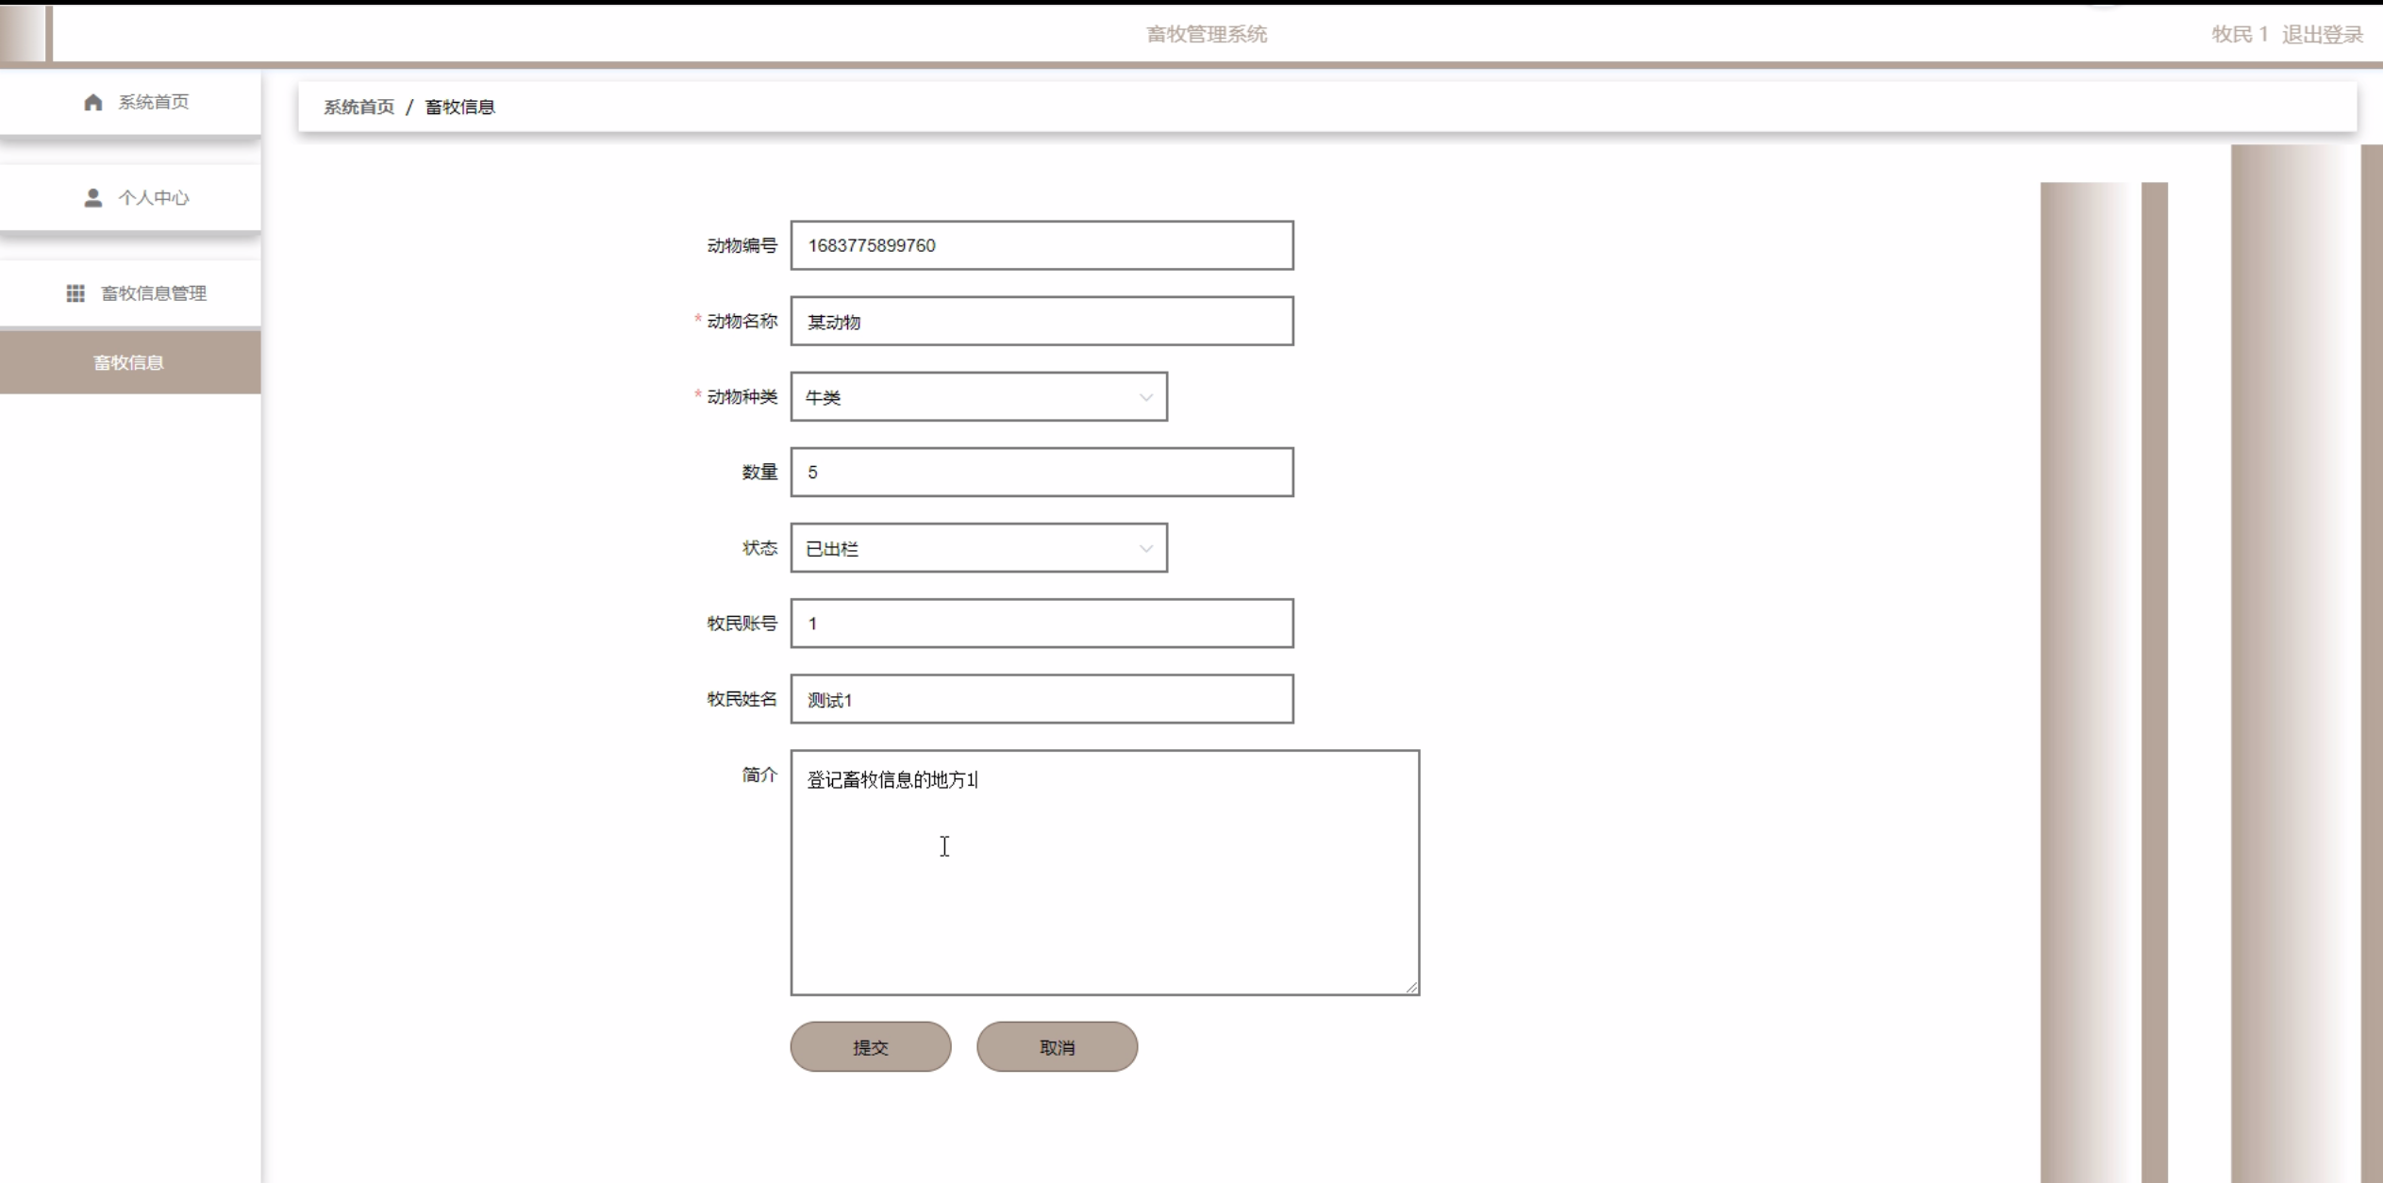Click the person icon beside 个人中心
The height and width of the screenshot is (1183, 2383).
coord(92,198)
